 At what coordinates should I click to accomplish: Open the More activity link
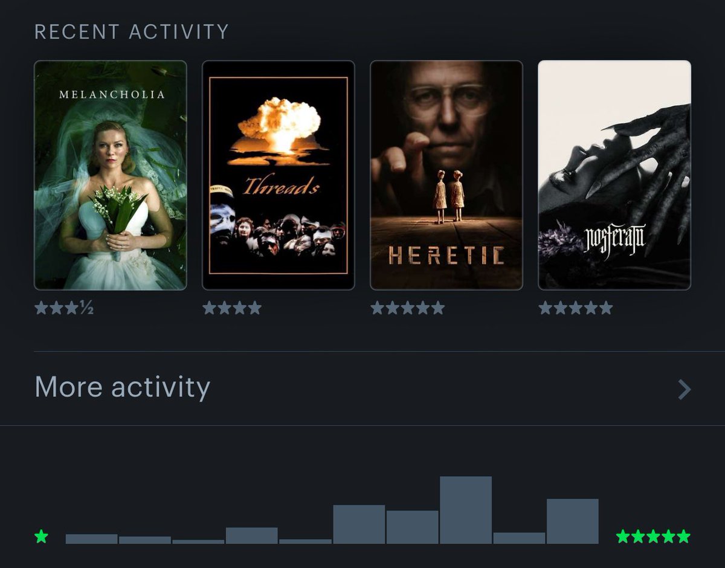pyautogui.click(x=122, y=387)
